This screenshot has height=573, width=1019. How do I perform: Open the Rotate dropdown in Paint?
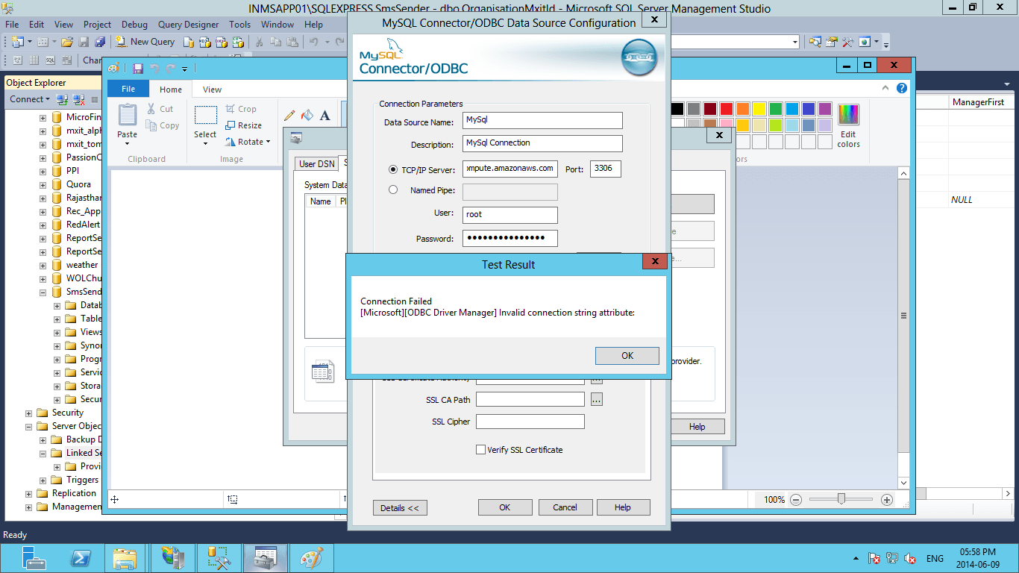(248, 142)
